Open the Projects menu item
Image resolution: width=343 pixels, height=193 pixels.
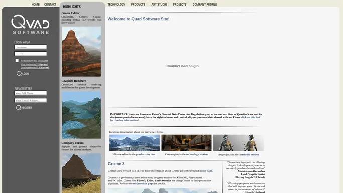click(x=180, y=4)
